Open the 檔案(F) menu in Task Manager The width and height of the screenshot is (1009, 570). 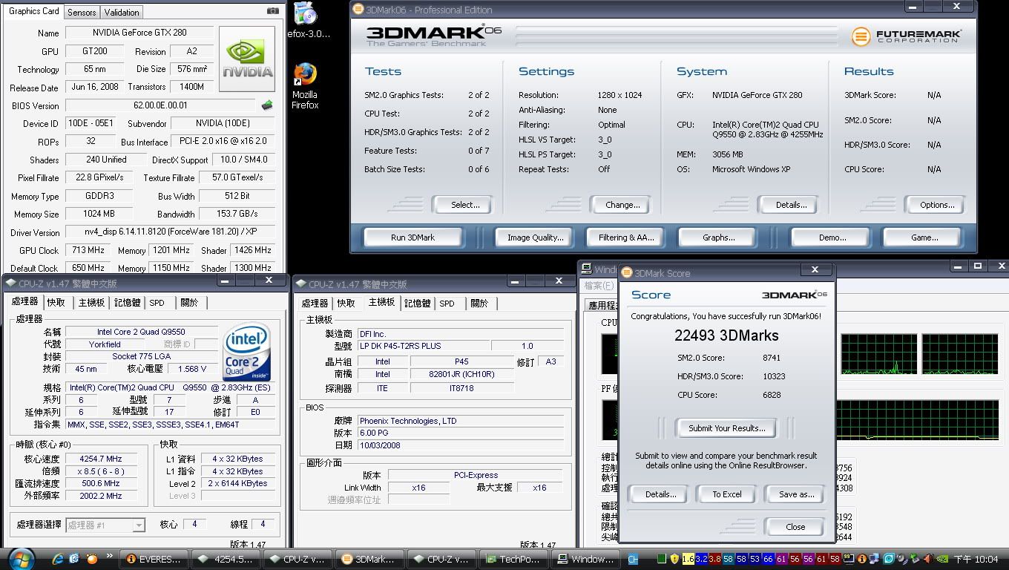(x=599, y=285)
